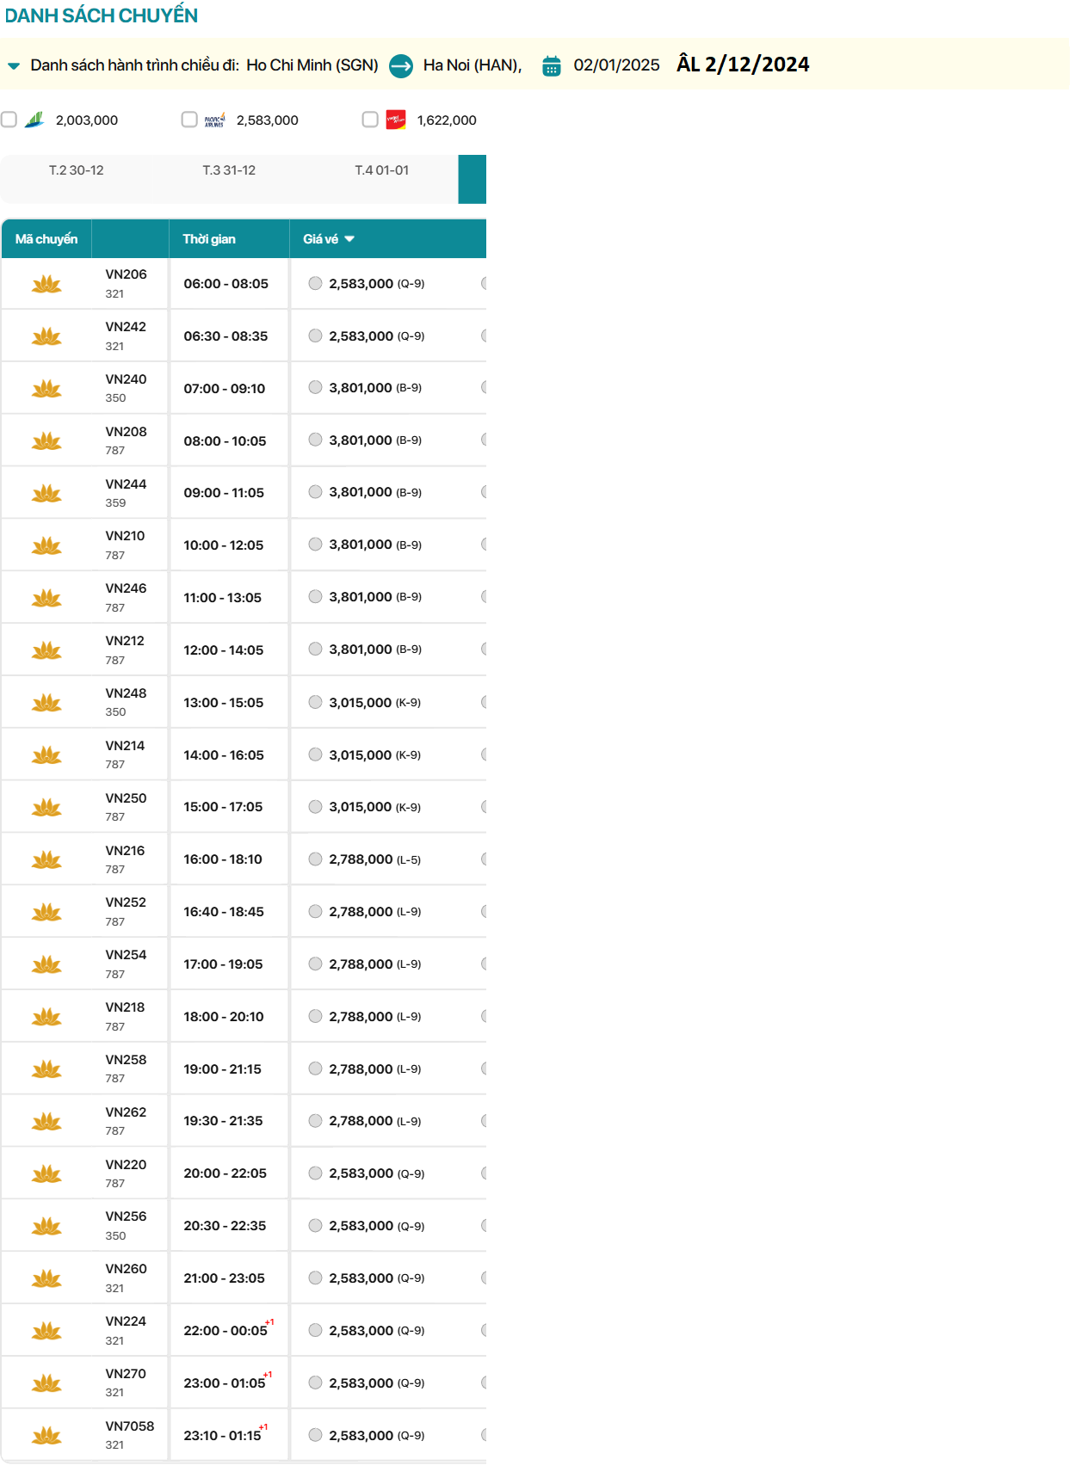Collapse the departure itinerary list triangle

point(14,65)
